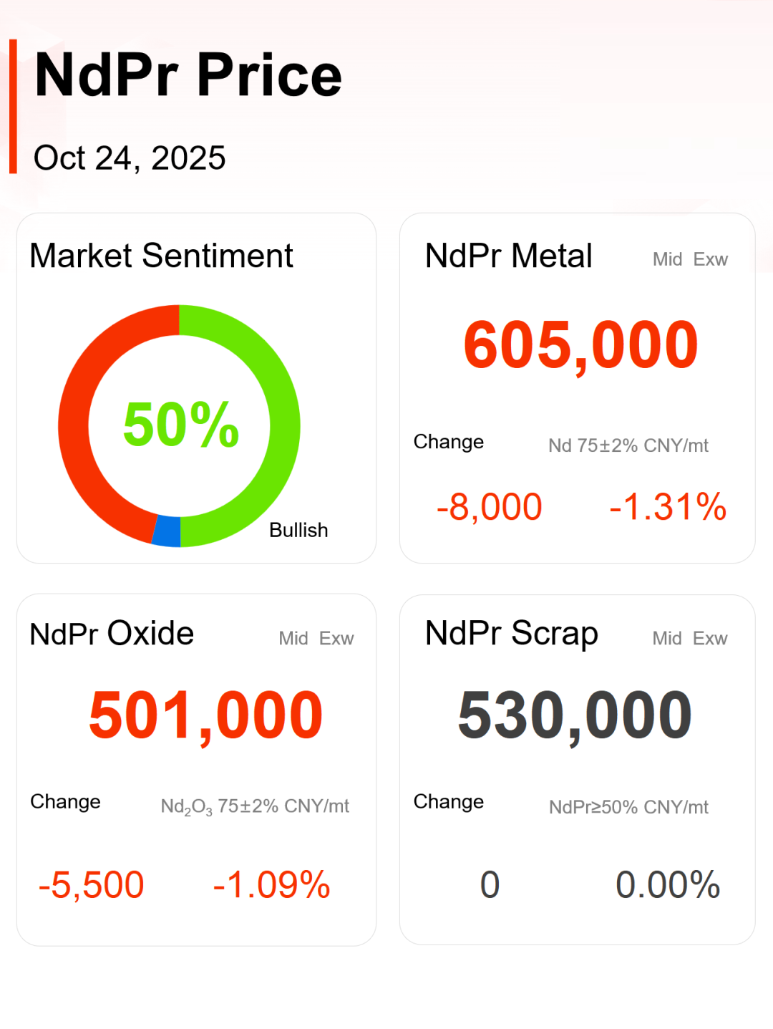The image size is (773, 1029).
Task: Click the 501,000 oxide price
Action: [x=205, y=715]
